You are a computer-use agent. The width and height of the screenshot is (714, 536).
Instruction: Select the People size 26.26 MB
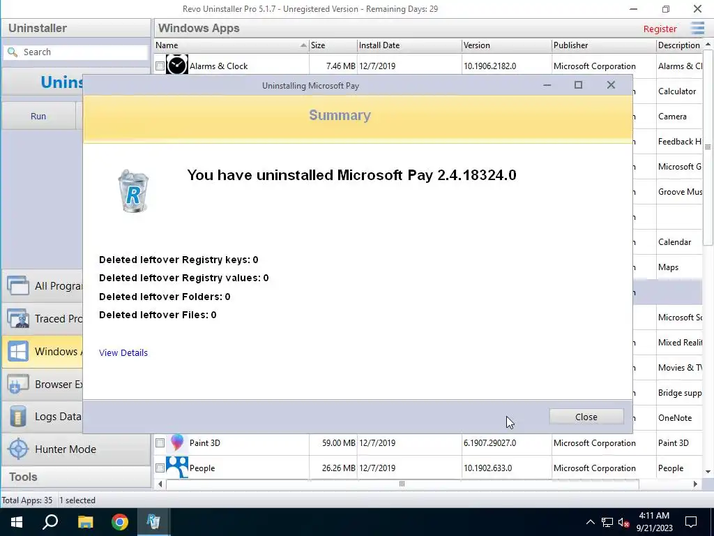[x=338, y=468]
